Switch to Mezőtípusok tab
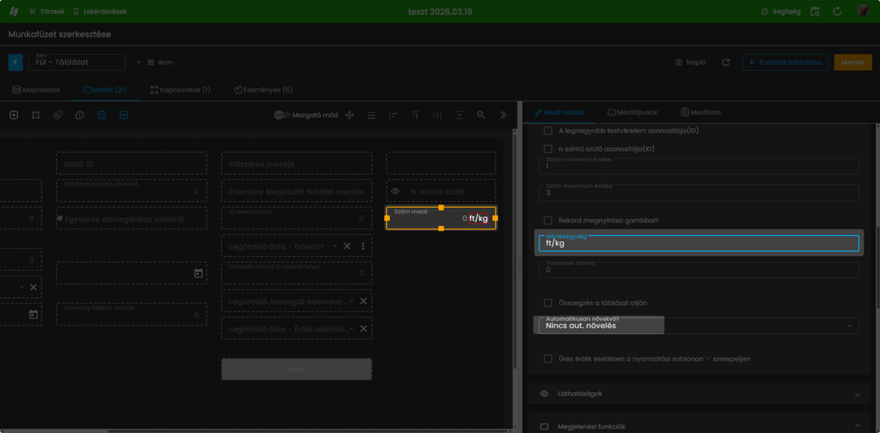Viewport: 880px width, 433px height. tap(632, 112)
